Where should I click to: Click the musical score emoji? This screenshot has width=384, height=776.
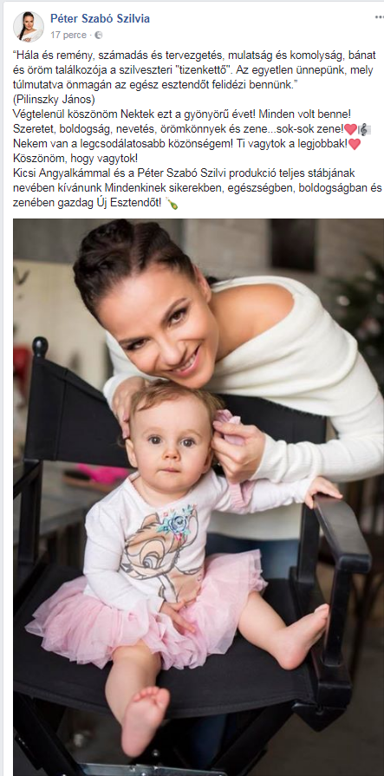364,130
